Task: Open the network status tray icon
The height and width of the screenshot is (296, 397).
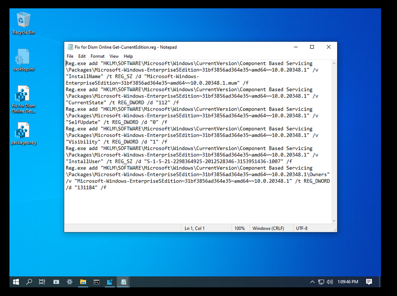Action: pyautogui.click(x=321, y=282)
